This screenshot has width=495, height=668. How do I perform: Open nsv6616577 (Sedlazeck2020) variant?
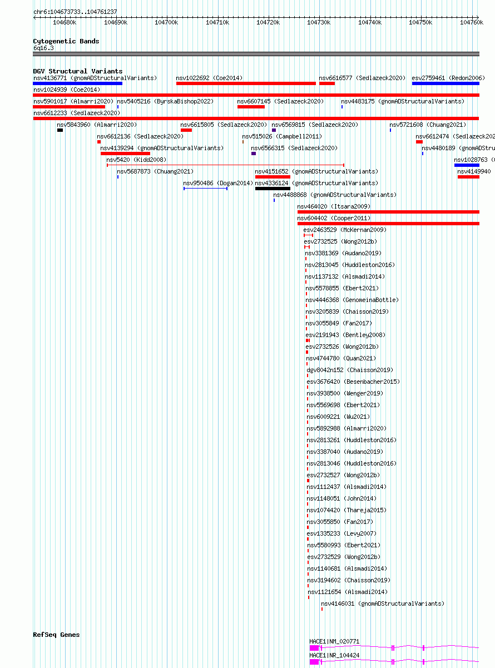pyautogui.click(x=327, y=83)
